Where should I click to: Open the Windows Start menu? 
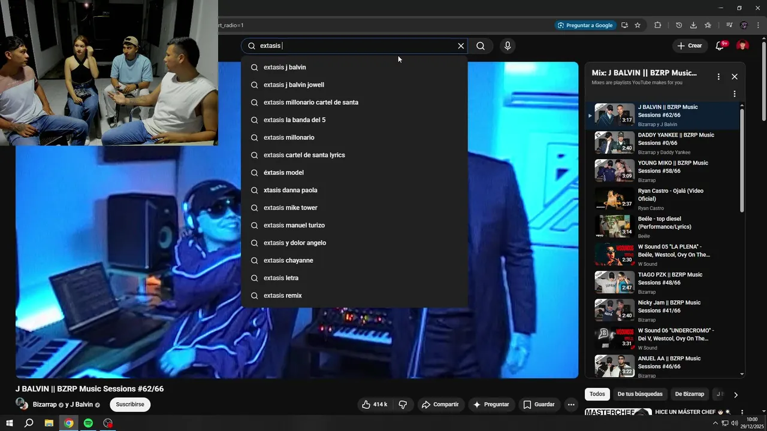(10, 423)
